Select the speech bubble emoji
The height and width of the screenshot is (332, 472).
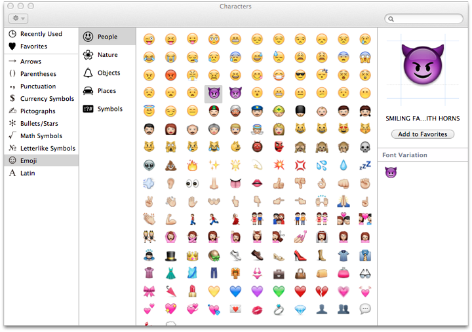click(365, 309)
